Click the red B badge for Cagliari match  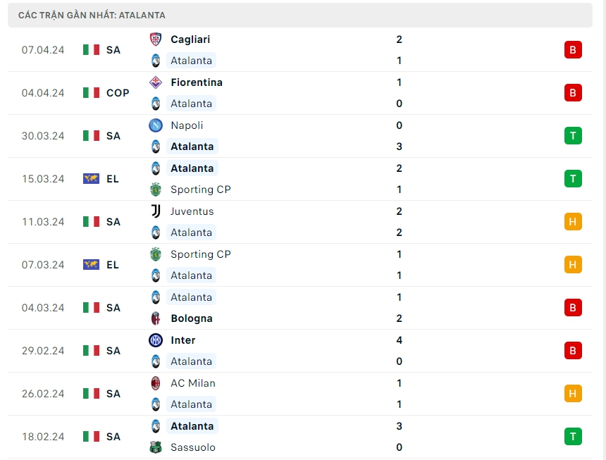[573, 50]
